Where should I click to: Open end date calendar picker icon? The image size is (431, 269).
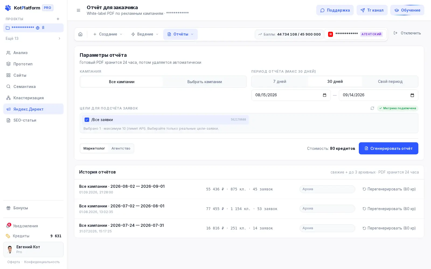click(412, 95)
